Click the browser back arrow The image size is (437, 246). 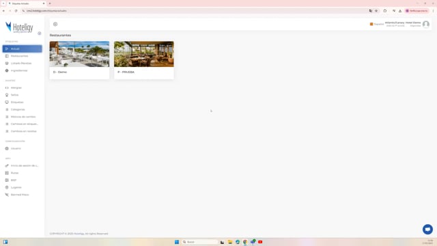point(3,11)
